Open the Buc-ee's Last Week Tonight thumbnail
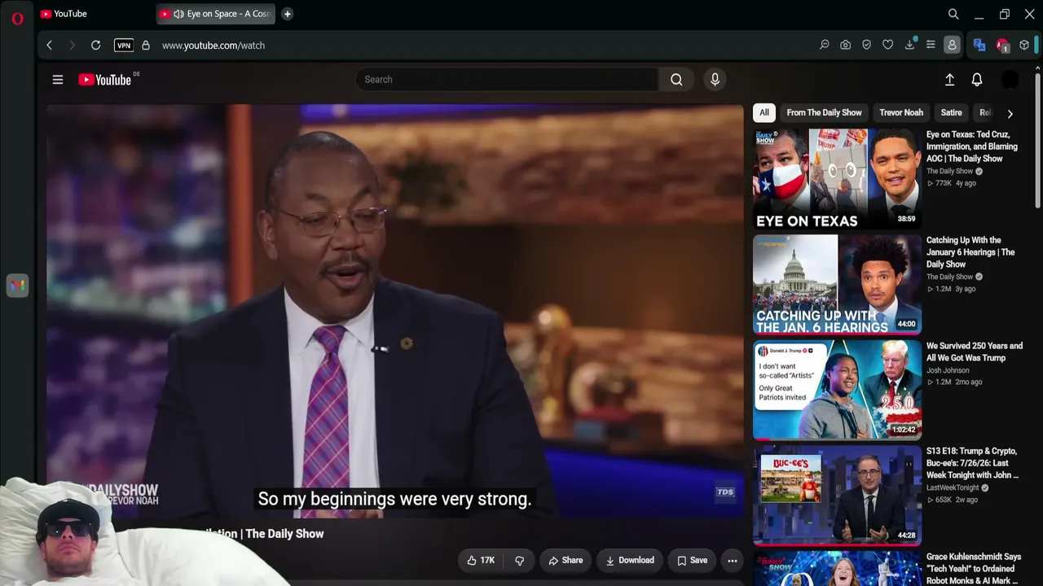This screenshot has width=1043, height=586. (837, 496)
